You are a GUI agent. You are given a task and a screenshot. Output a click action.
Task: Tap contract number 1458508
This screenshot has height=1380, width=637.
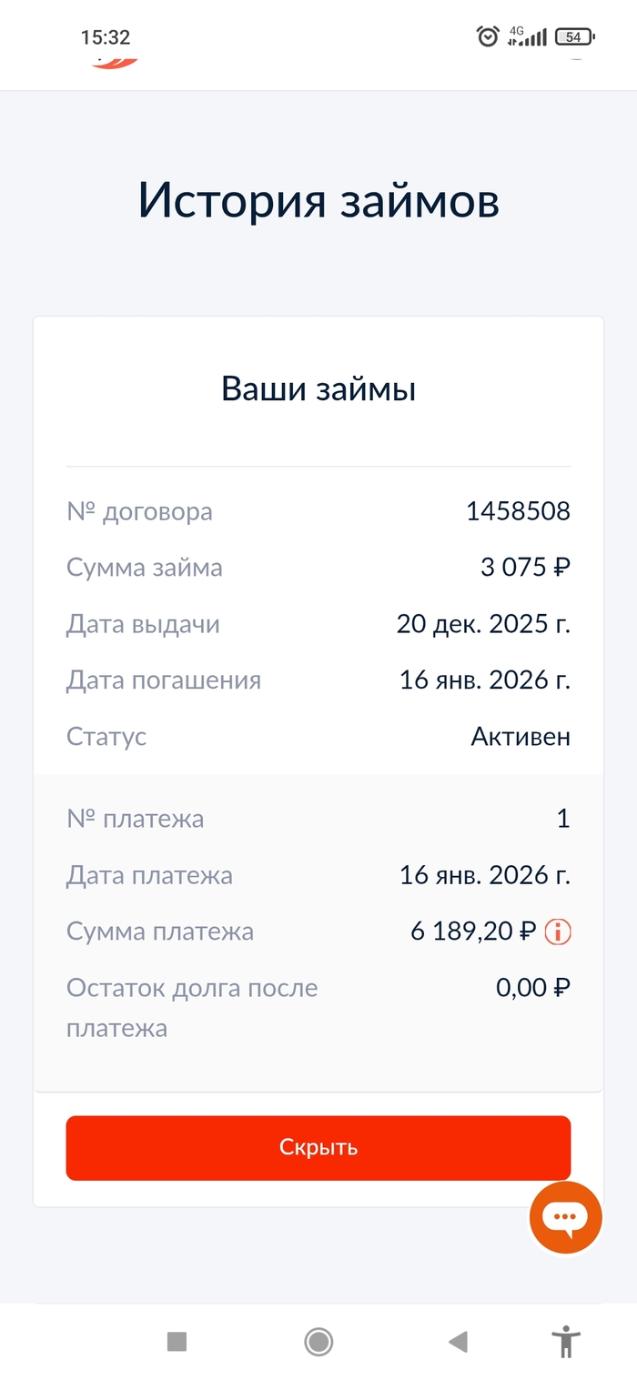(518, 511)
